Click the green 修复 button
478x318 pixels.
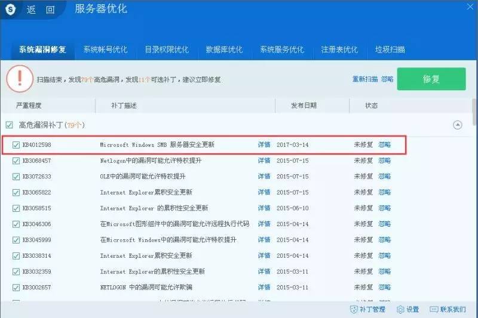pos(431,79)
